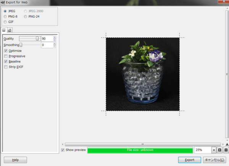Enable the Progressive checkbox
Image resolution: width=229 pixels, height=166 pixels.
6,56
